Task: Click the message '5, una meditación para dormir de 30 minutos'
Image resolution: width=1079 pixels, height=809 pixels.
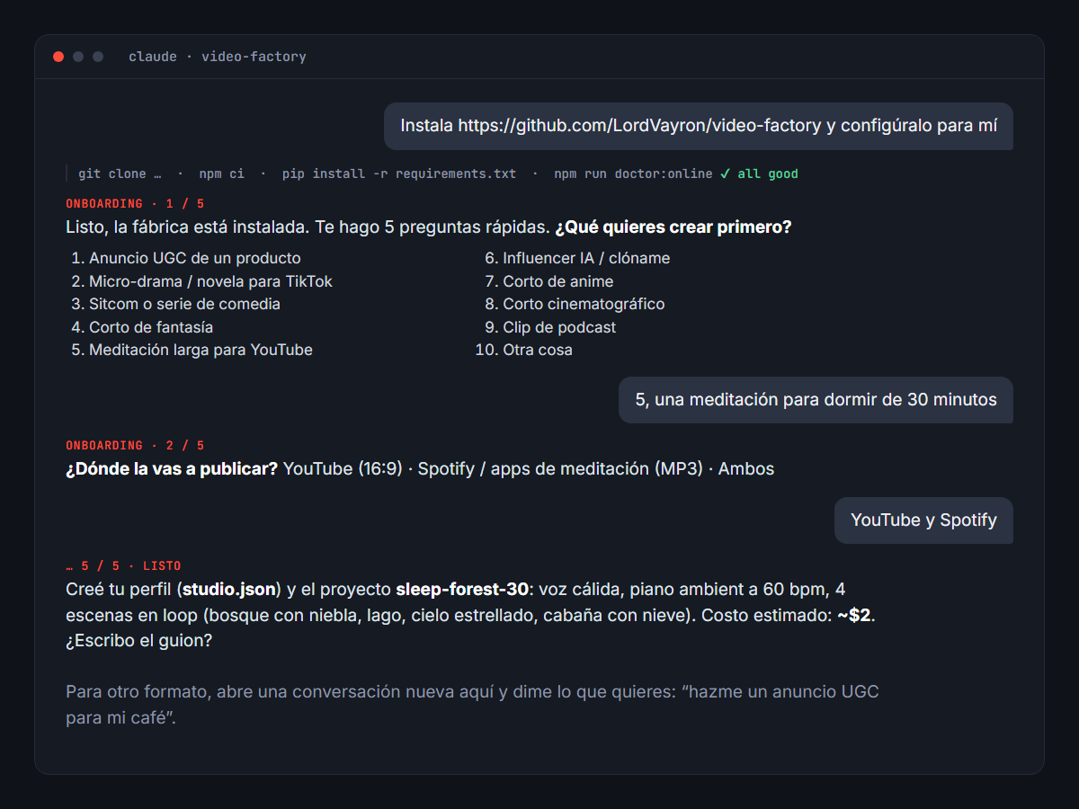Action: click(x=816, y=400)
